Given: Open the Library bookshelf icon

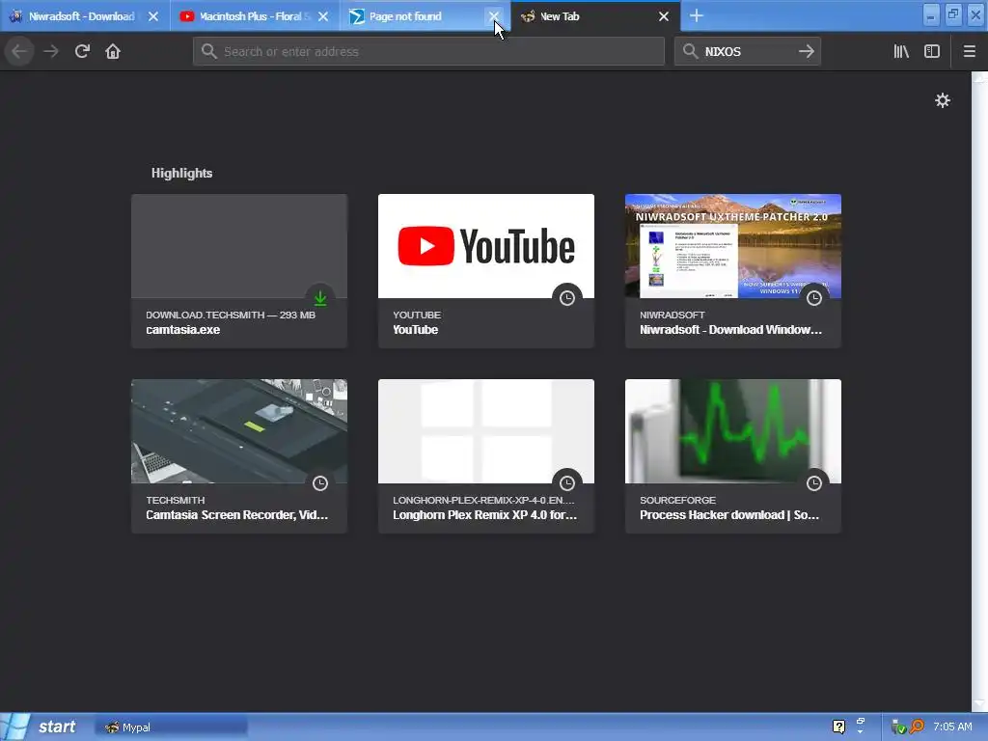Looking at the screenshot, I should tap(901, 52).
